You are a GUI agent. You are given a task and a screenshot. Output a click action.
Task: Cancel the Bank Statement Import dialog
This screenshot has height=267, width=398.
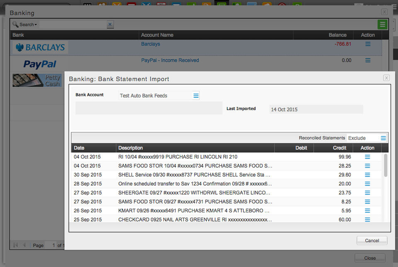372,241
